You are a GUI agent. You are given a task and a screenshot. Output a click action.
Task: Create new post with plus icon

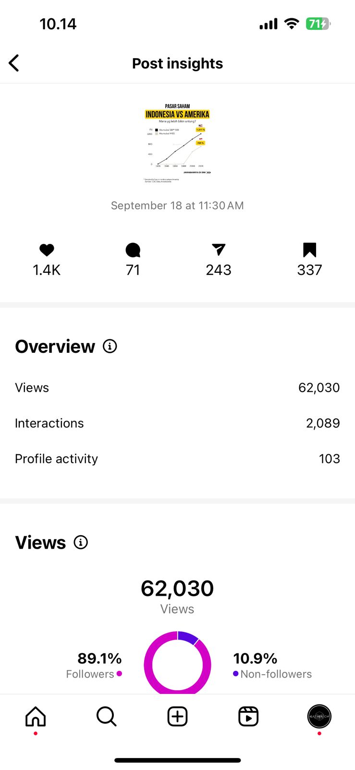[177, 717]
